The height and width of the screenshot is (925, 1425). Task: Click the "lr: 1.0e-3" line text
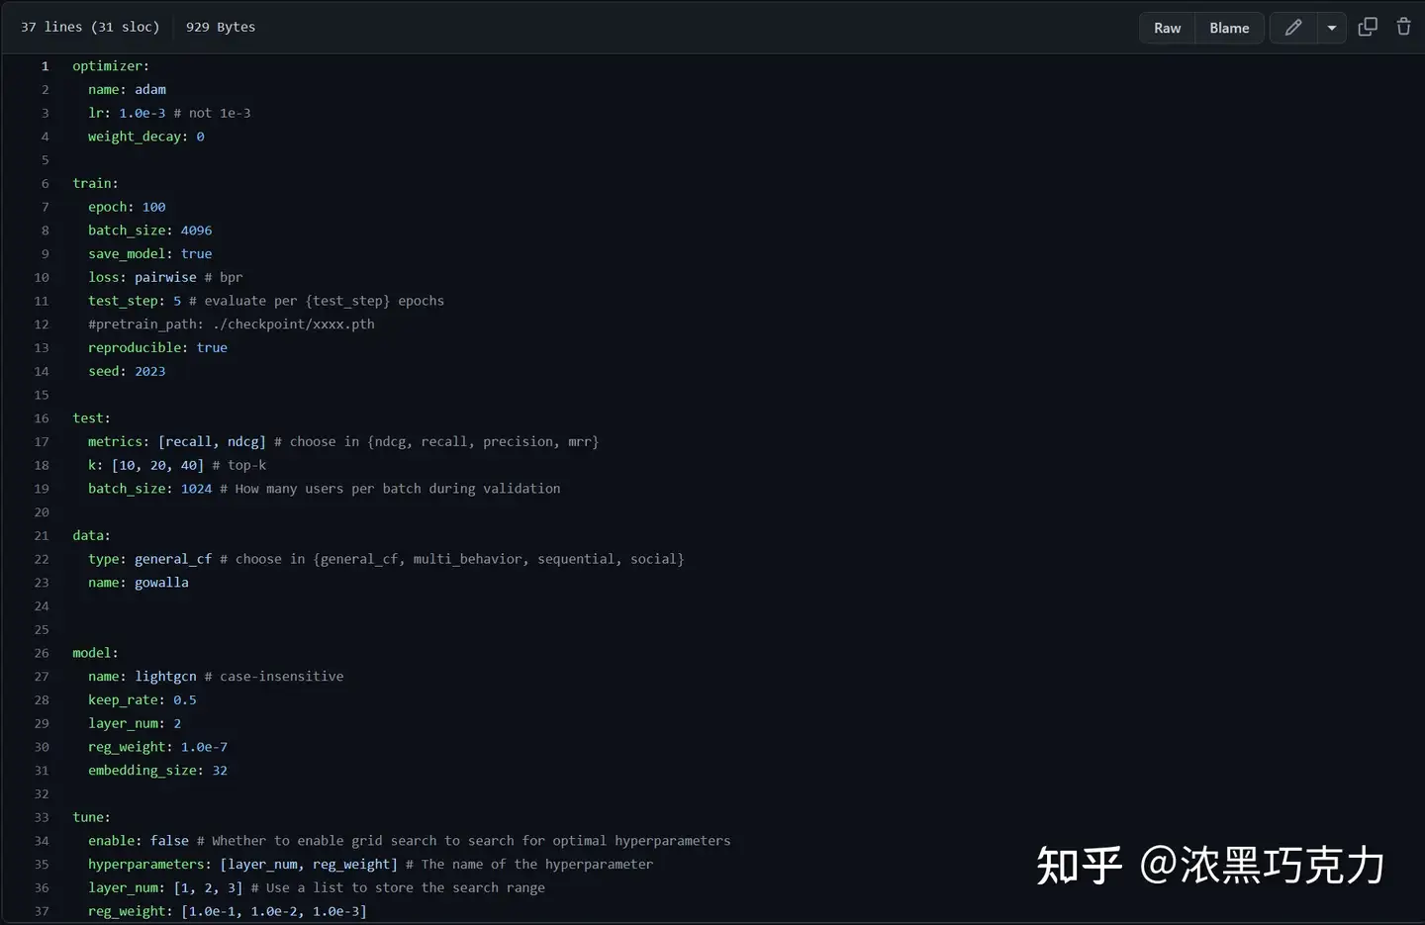pos(127,113)
